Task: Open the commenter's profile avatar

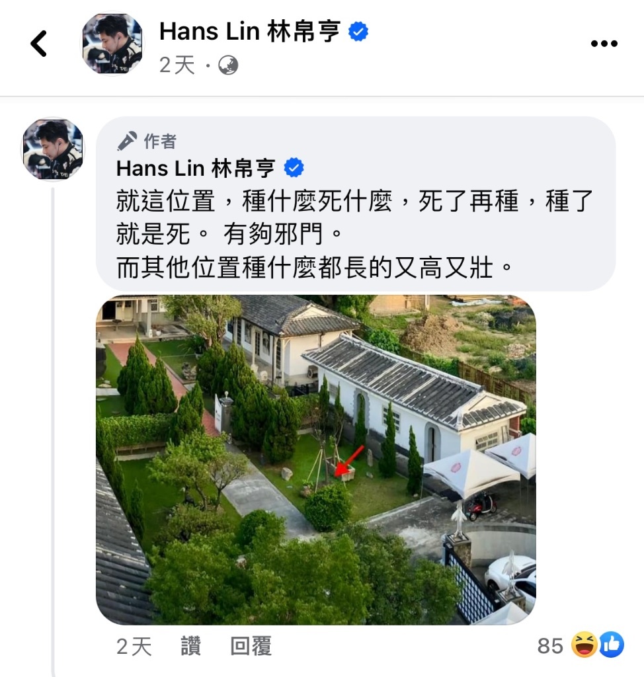Action: (x=53, y=149)
